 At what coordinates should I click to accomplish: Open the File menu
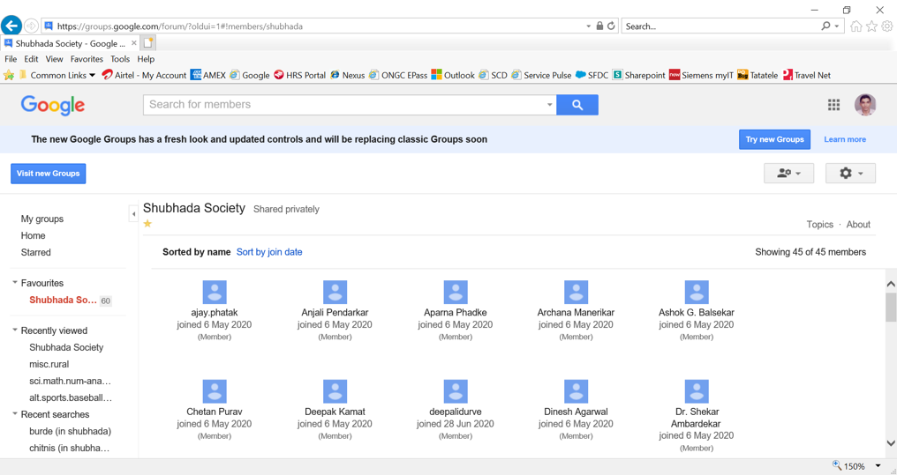click(11, 59)
